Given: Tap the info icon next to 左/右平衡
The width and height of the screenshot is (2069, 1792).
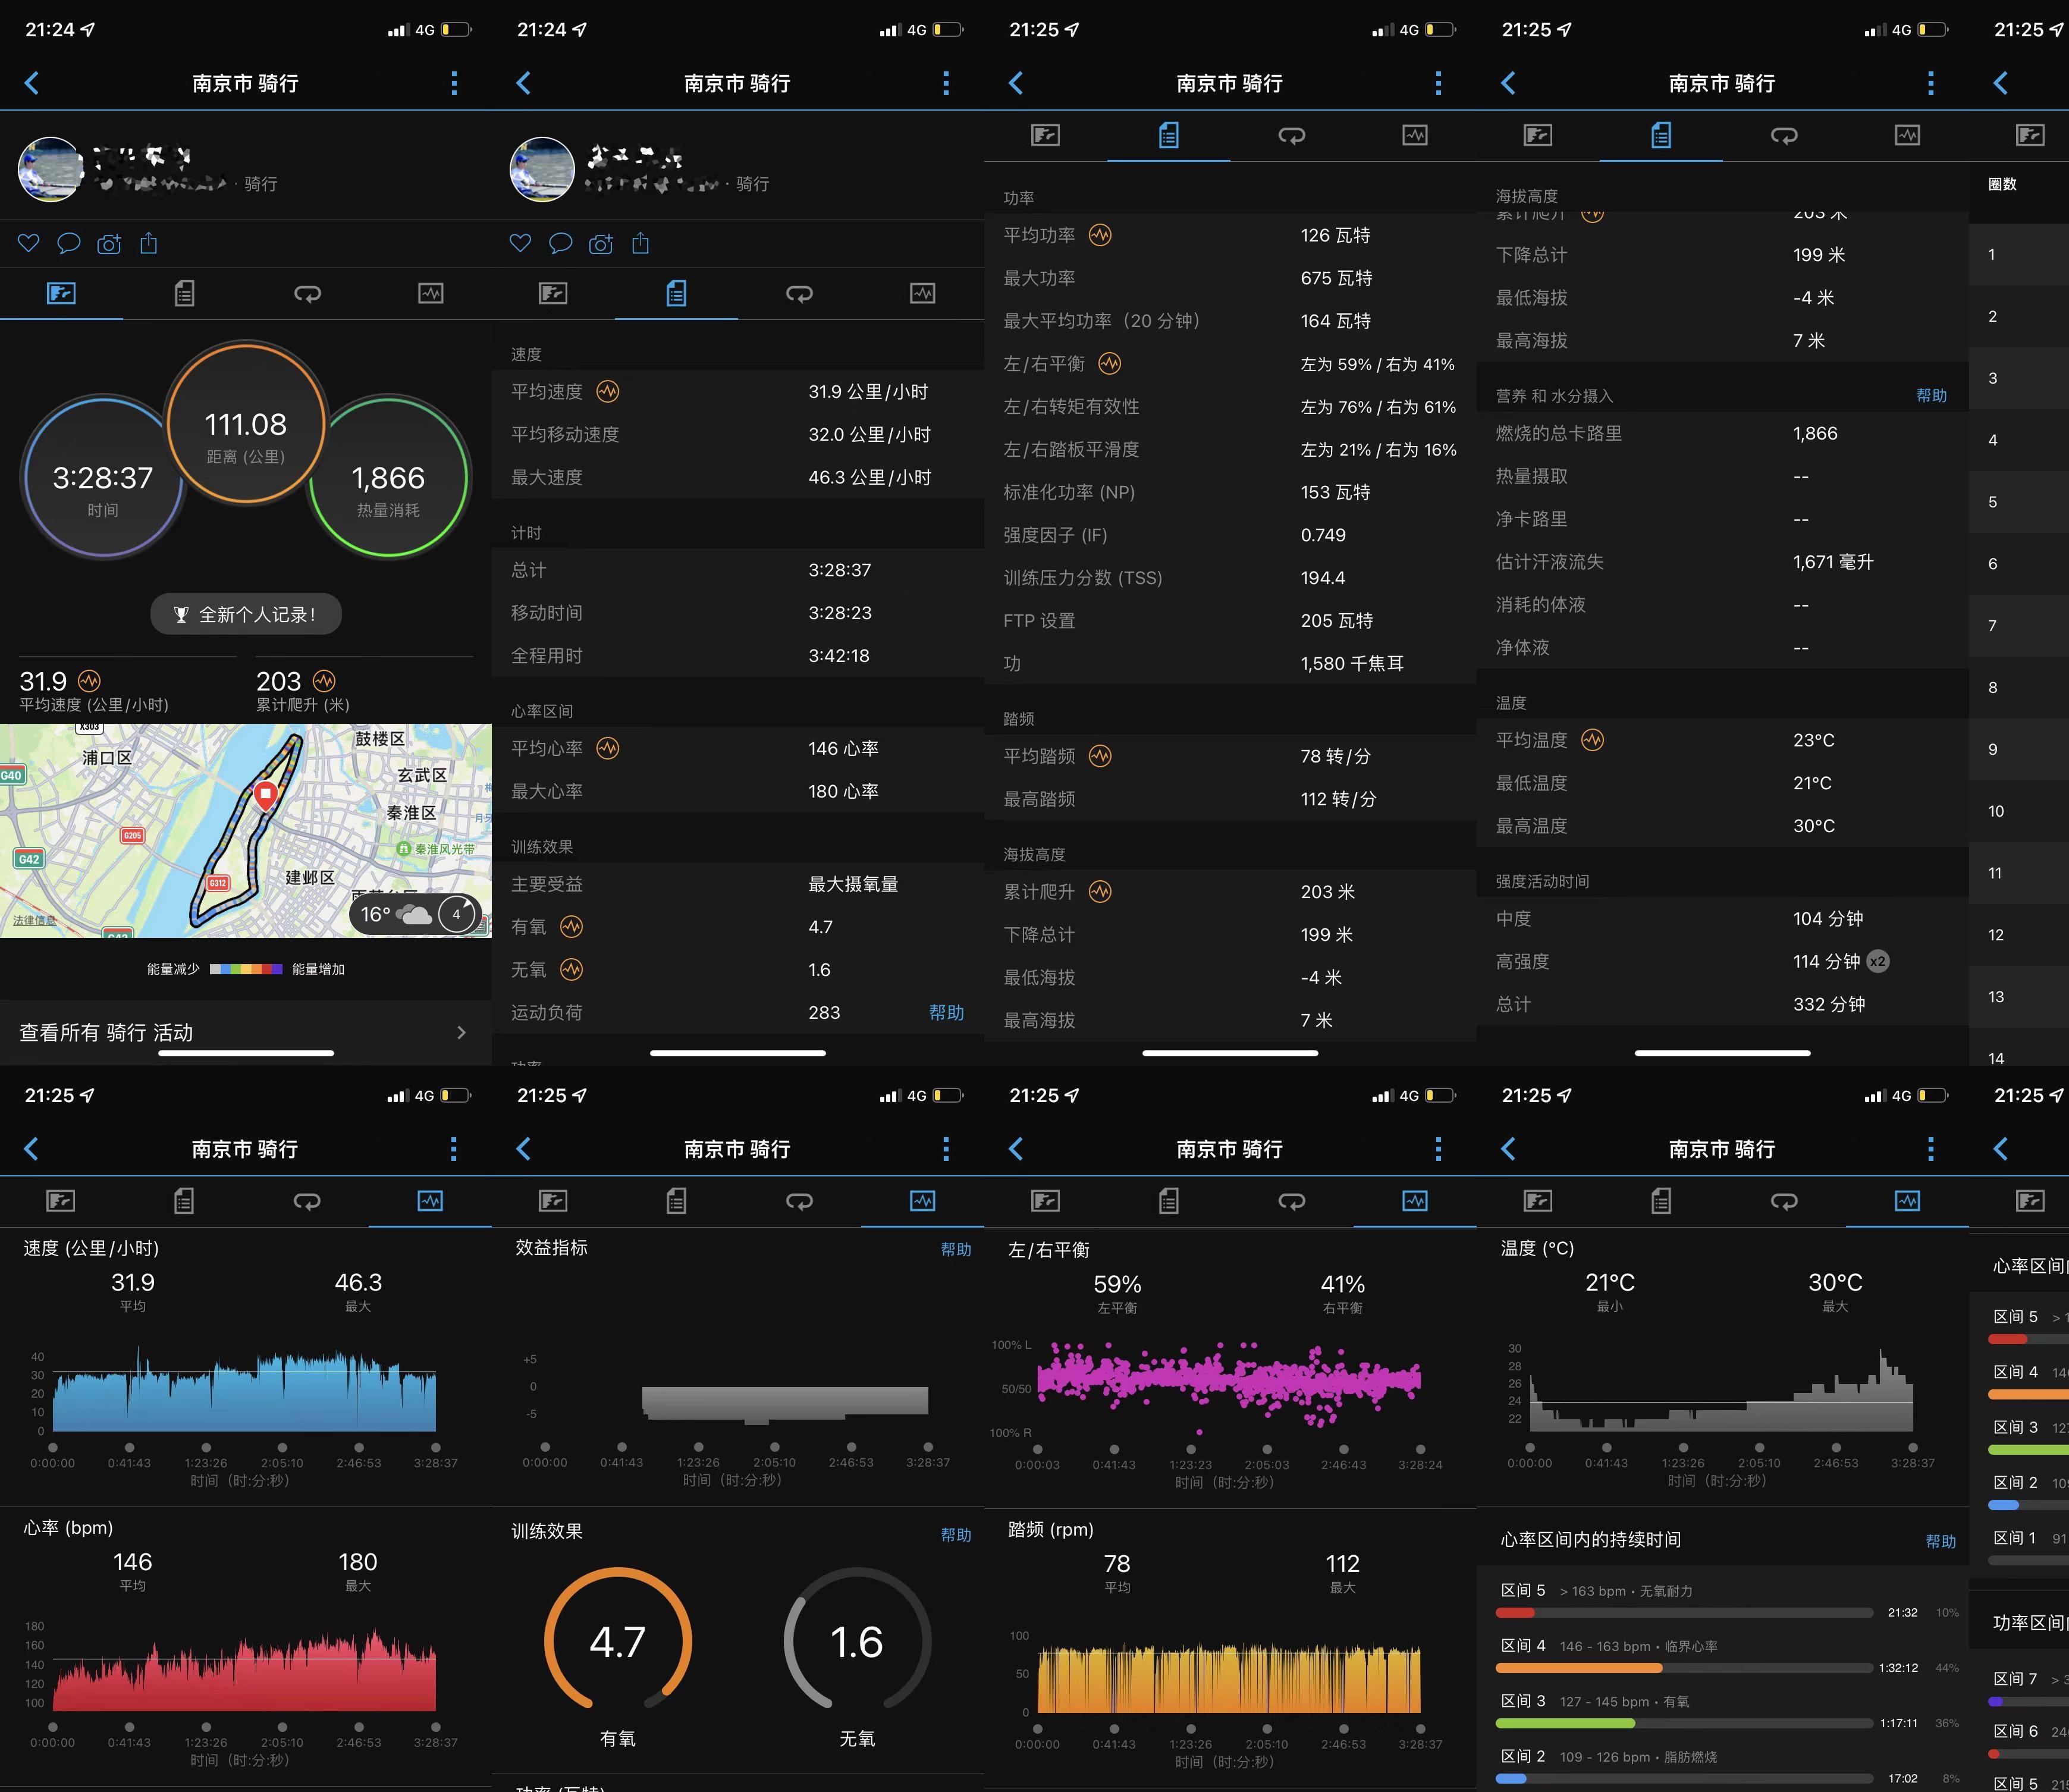Looking at the screenshot, I should coord(1110,364).
